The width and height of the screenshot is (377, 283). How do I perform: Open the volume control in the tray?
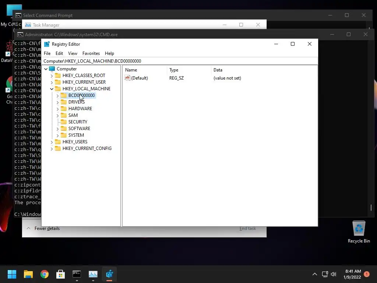(334, 274)
